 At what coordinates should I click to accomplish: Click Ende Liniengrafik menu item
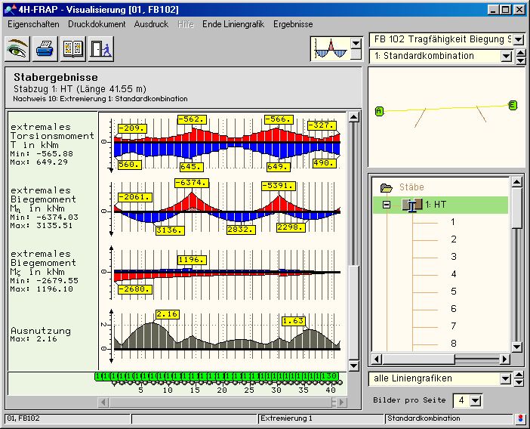pos(233,24)
